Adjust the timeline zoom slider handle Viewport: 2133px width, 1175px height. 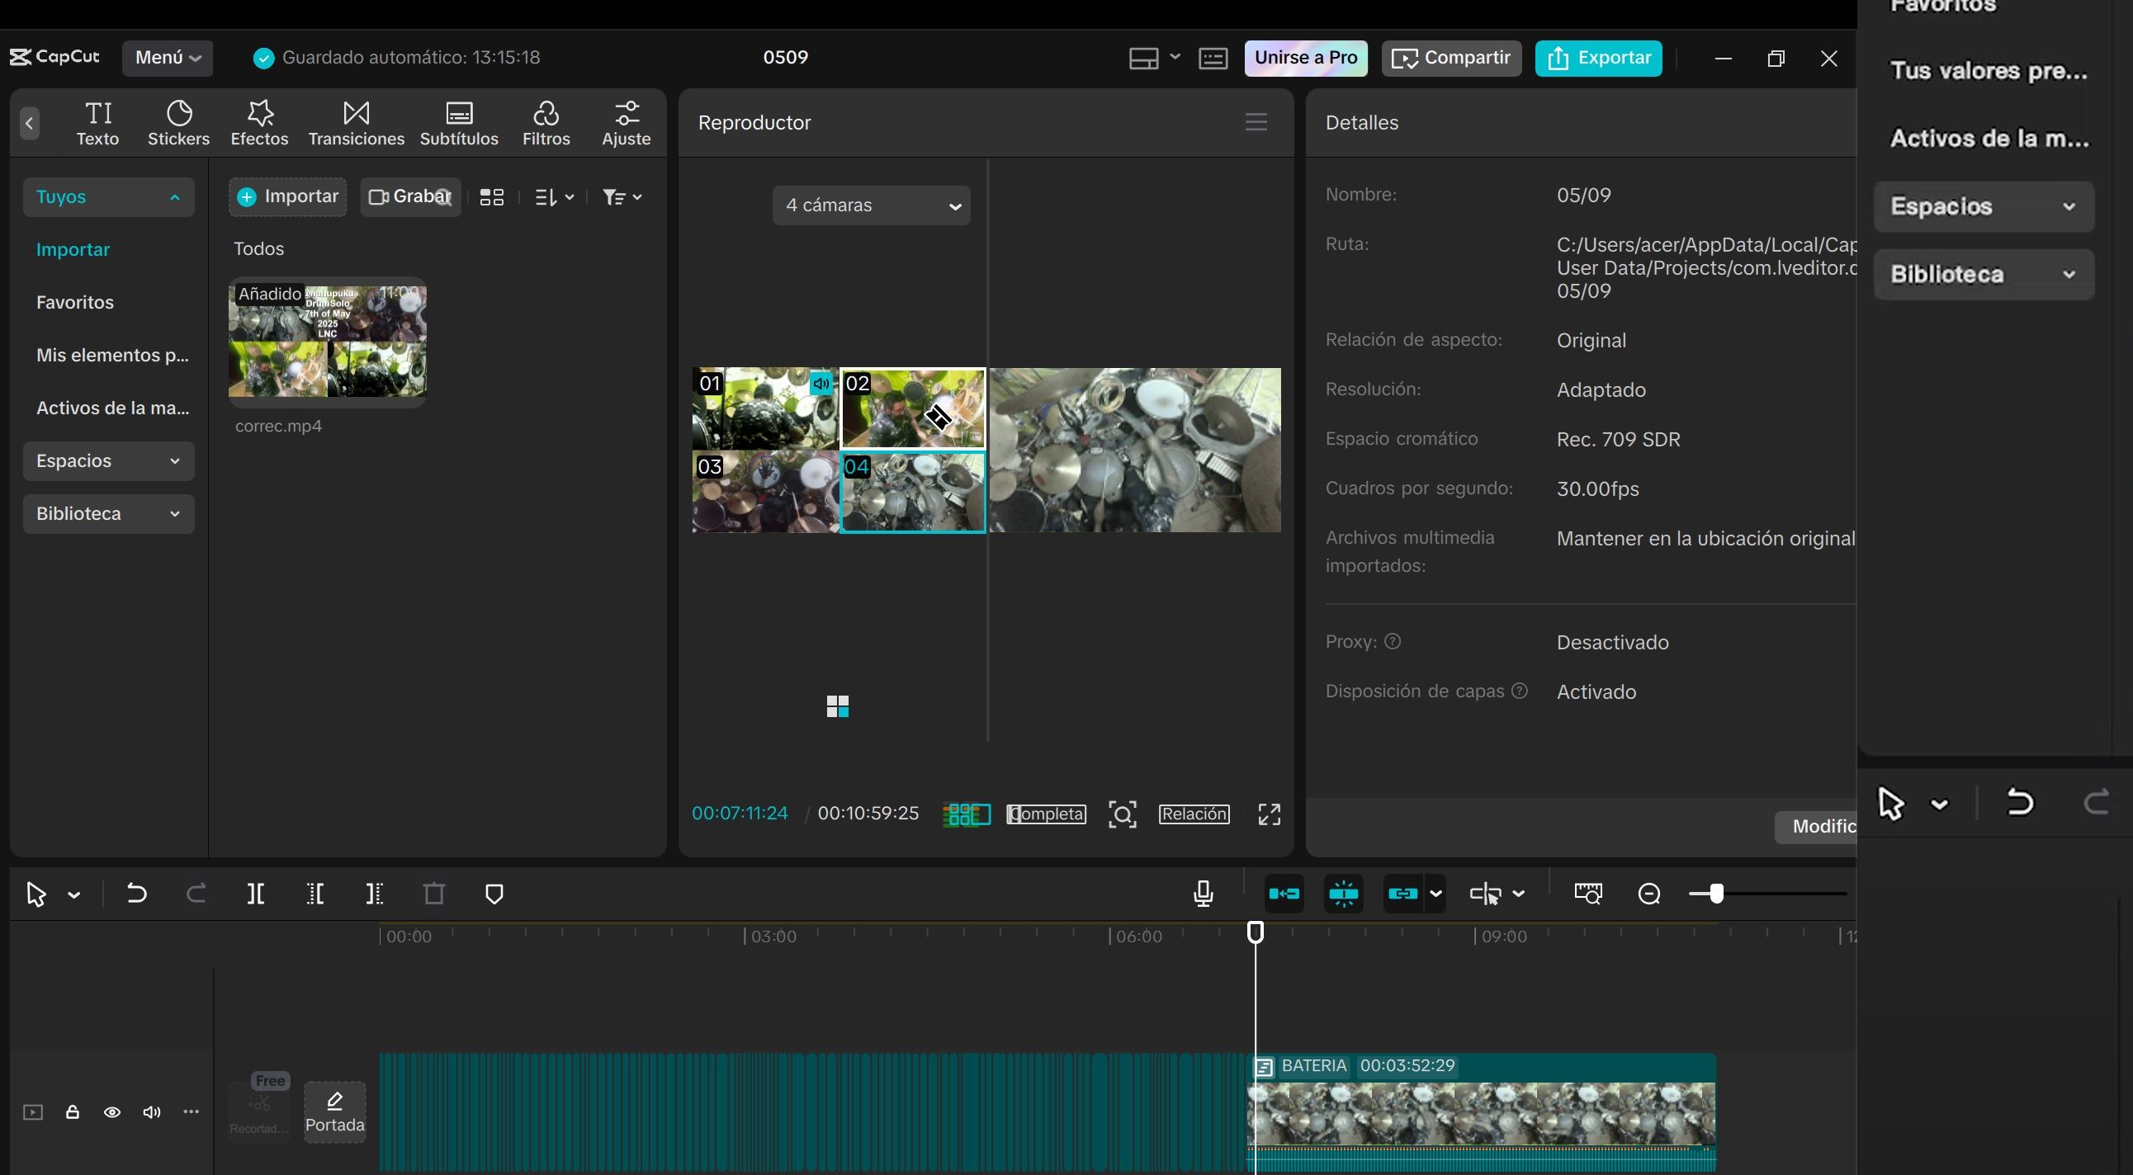point(1715,894)
